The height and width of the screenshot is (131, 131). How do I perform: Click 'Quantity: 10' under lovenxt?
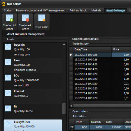[21, 96]
